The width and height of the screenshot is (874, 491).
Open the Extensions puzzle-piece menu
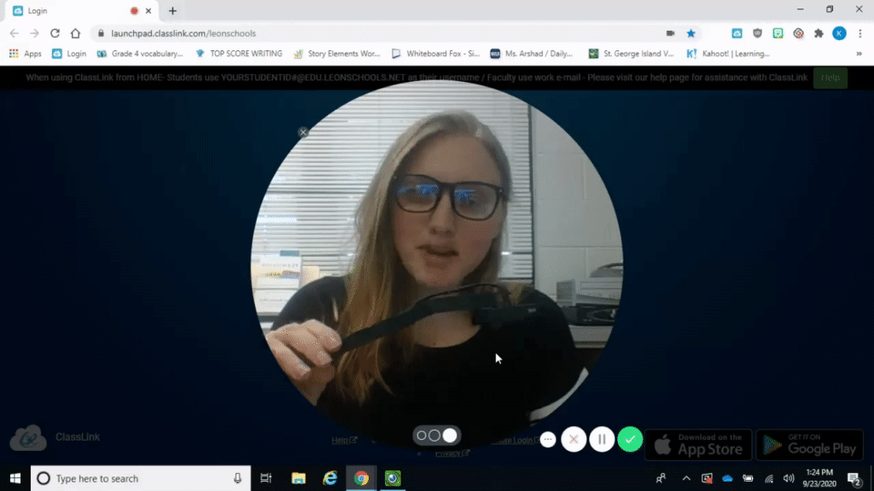(x=819, y=33)
